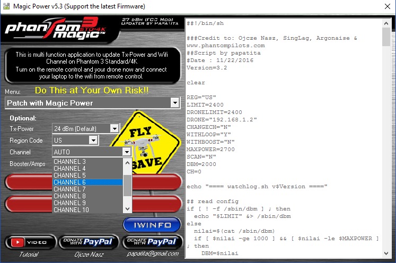This screenshot has height=263, width=396.
Task: Click the script pane scrollbar thumb
Action: pyautogui.click(x=386, y=37)
